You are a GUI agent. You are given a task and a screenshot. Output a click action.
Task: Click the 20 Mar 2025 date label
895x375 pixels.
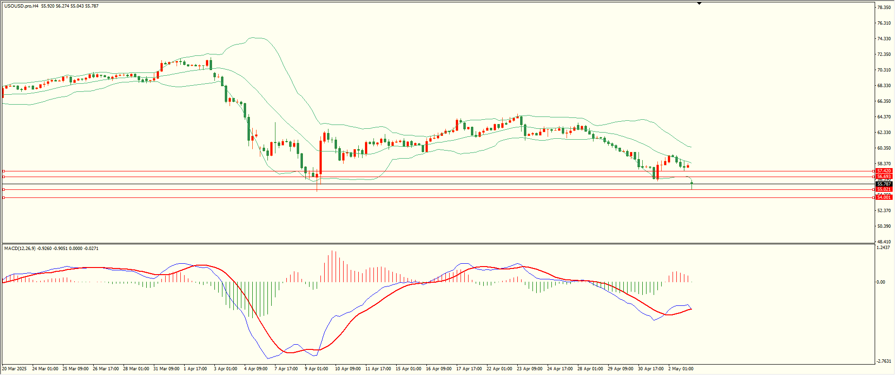tap(14, 368)
